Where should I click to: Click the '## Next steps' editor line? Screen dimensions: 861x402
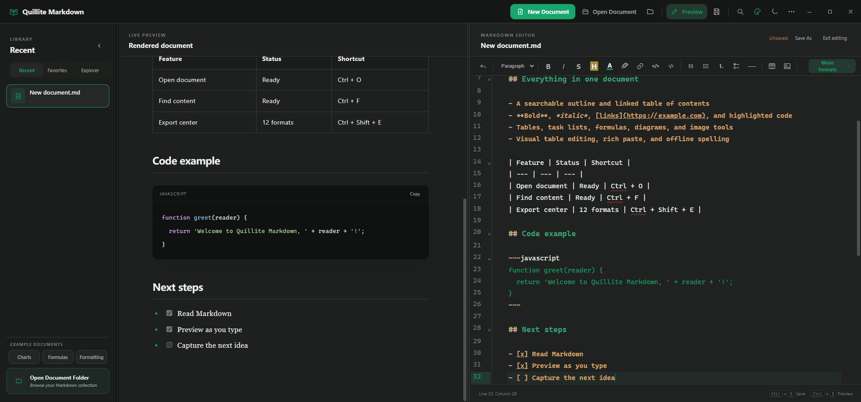[x=537, y=330]
